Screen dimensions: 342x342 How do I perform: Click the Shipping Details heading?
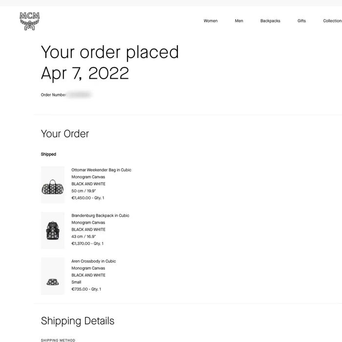click(78, 321)
